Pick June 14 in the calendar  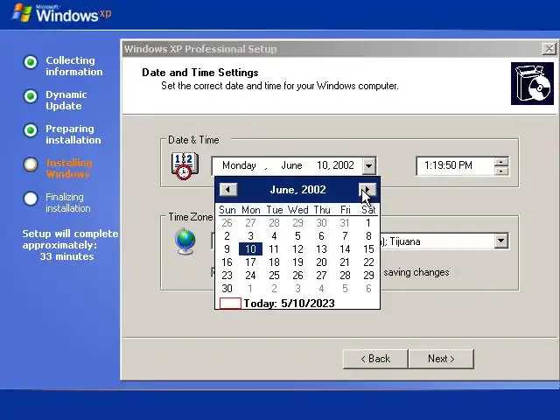pos(345,248)
